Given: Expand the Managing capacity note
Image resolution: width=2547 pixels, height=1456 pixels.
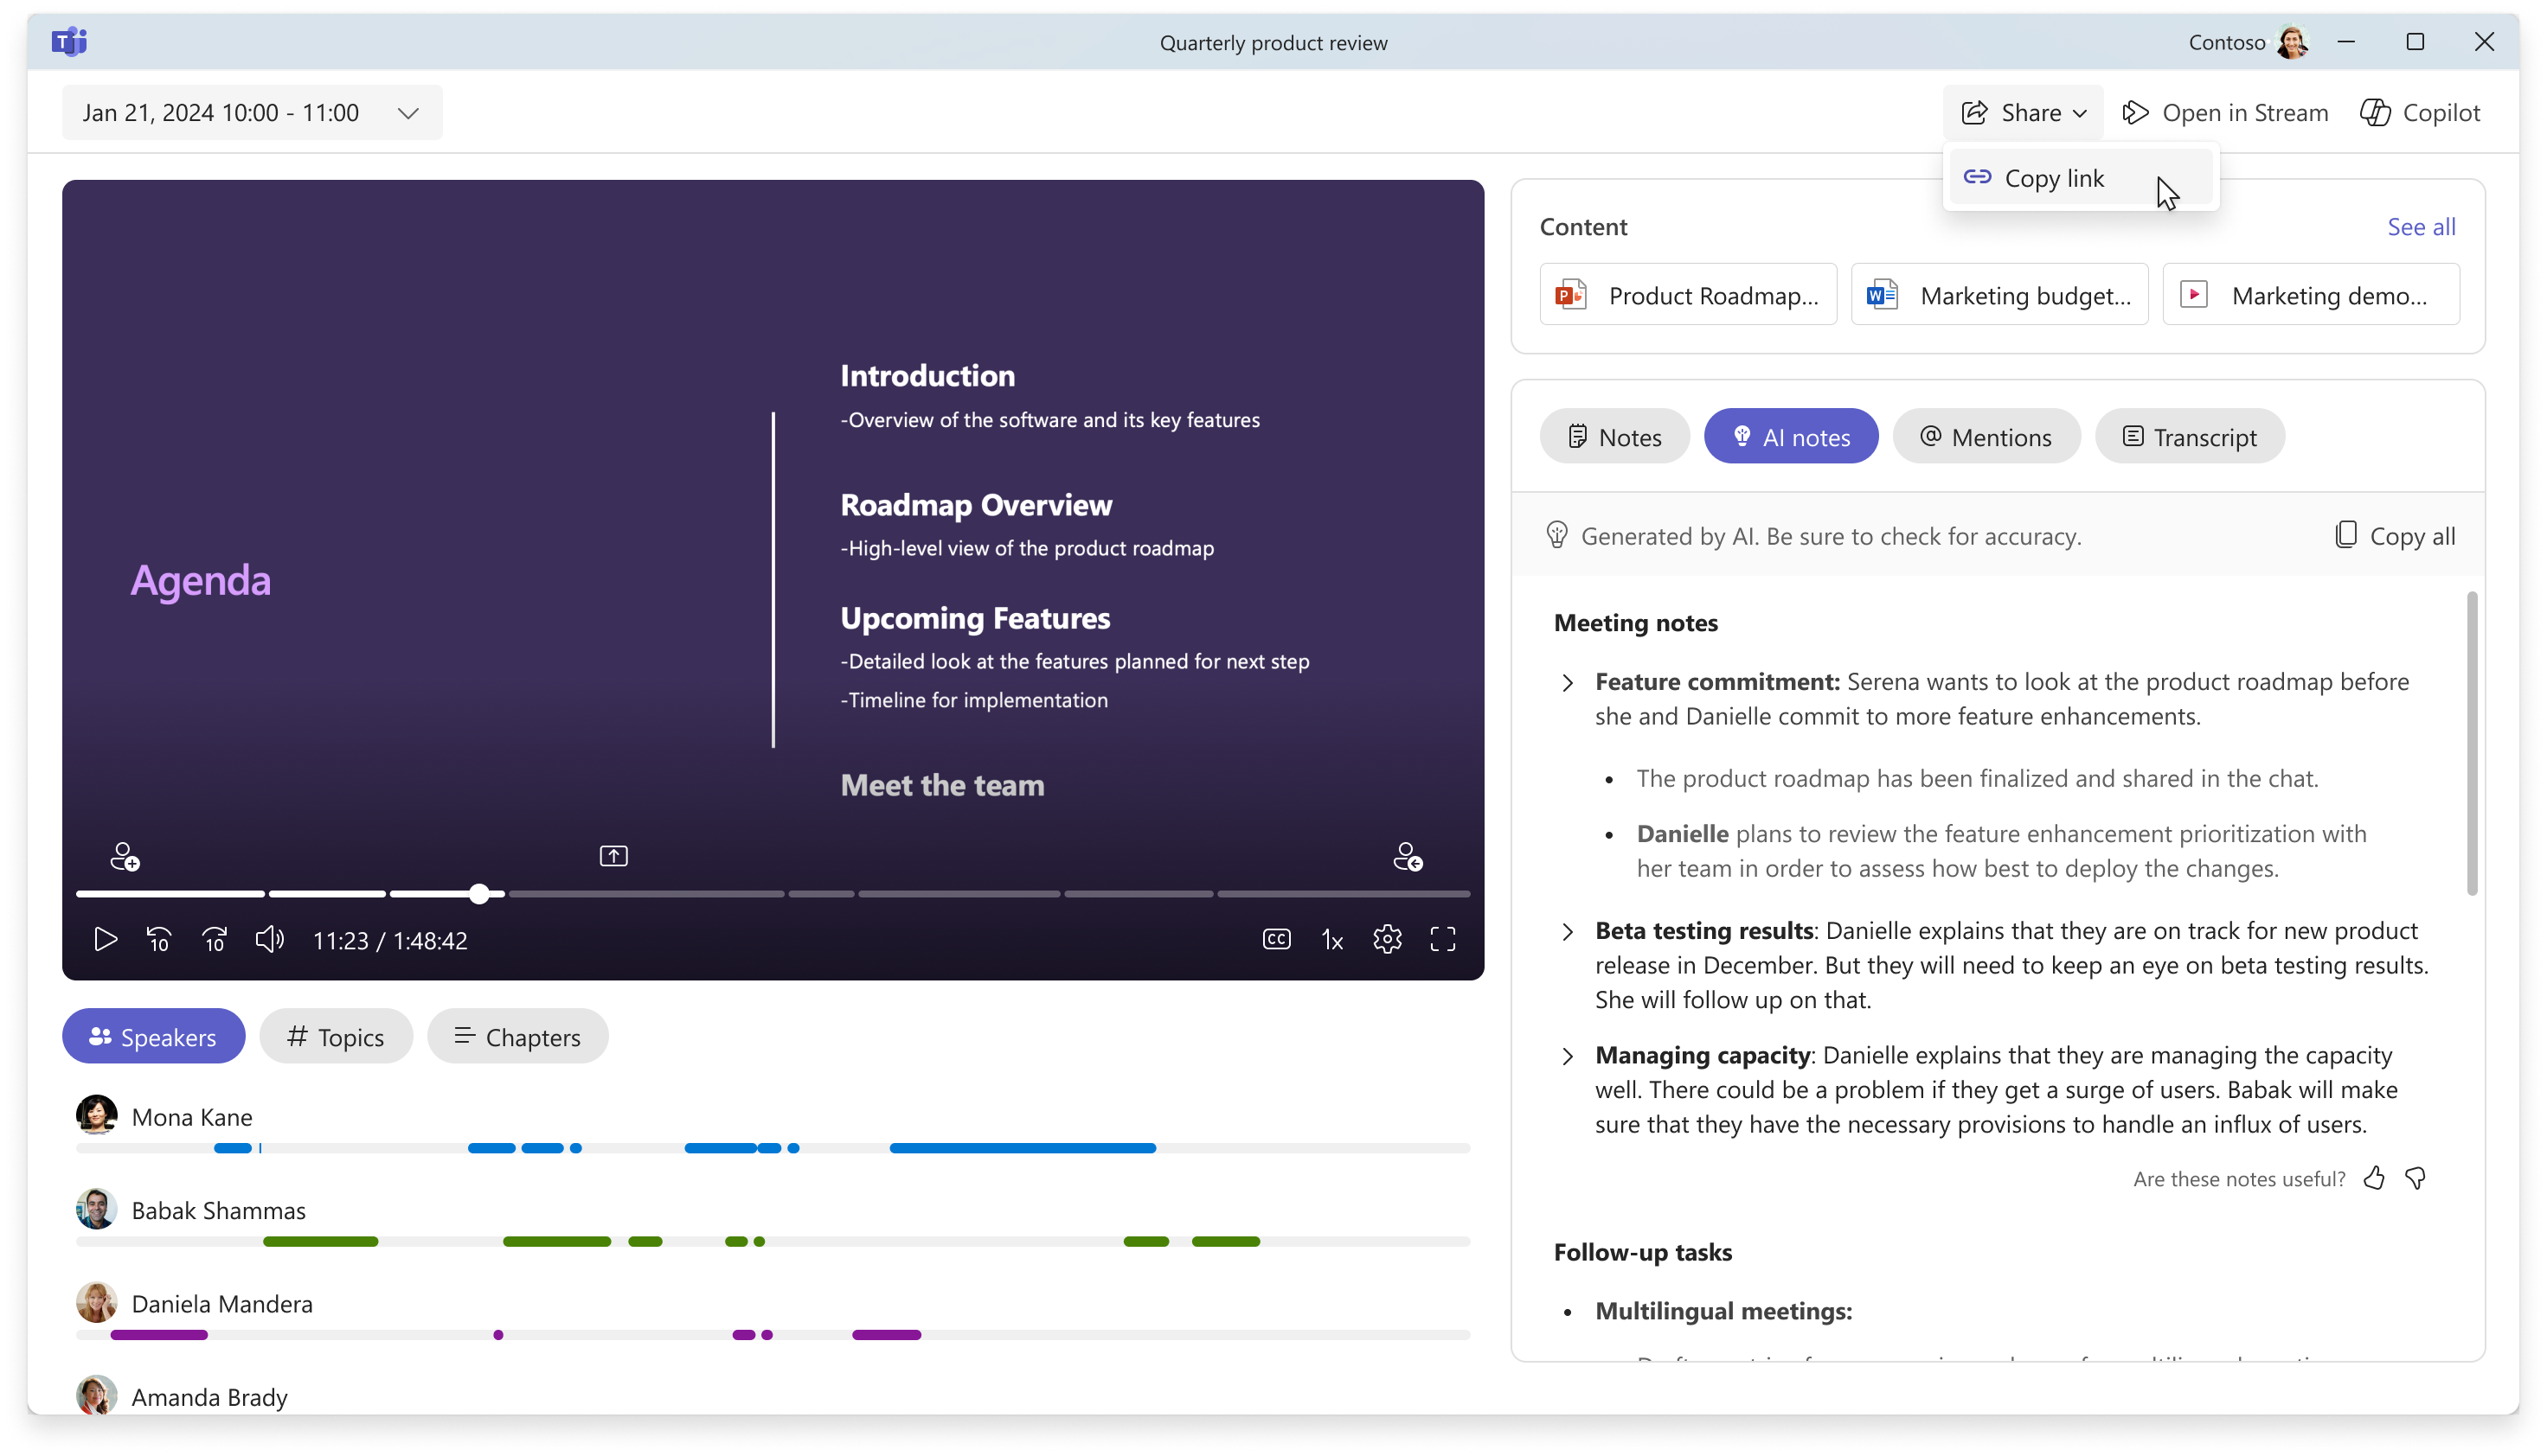Looking at the screenshot, I should tap(1567, 1057).
